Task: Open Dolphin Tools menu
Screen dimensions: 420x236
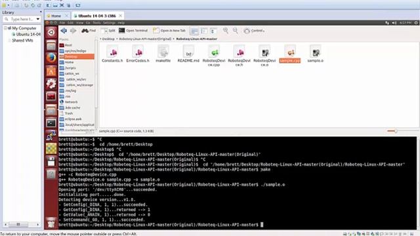Action: tap(96, 23)
